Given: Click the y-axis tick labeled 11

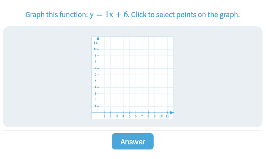Looking at the screenshot, I should click(x=98, y=43).
